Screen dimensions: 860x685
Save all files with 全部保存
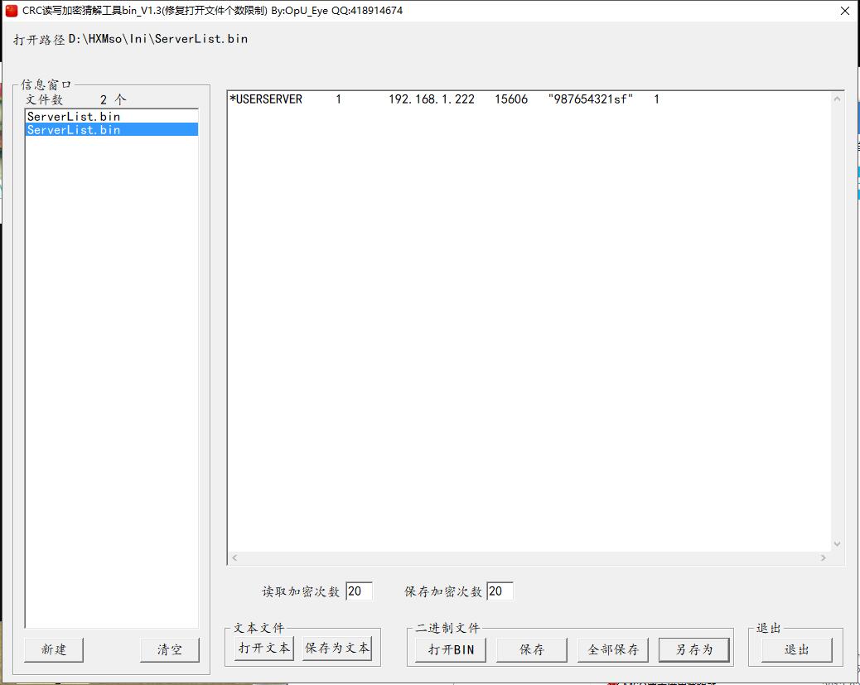(x=612, y=649)
